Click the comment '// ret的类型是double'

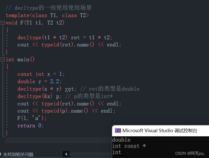(110, 89)
